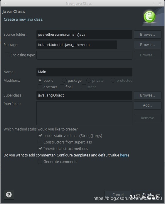Browse for the Superclass
The width and height of the screenshot is (165, 204).
pos(147,95)
